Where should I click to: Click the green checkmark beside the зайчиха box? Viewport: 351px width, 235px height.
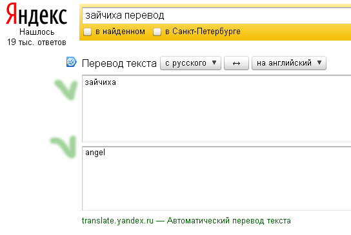click(x=66, y=89)
